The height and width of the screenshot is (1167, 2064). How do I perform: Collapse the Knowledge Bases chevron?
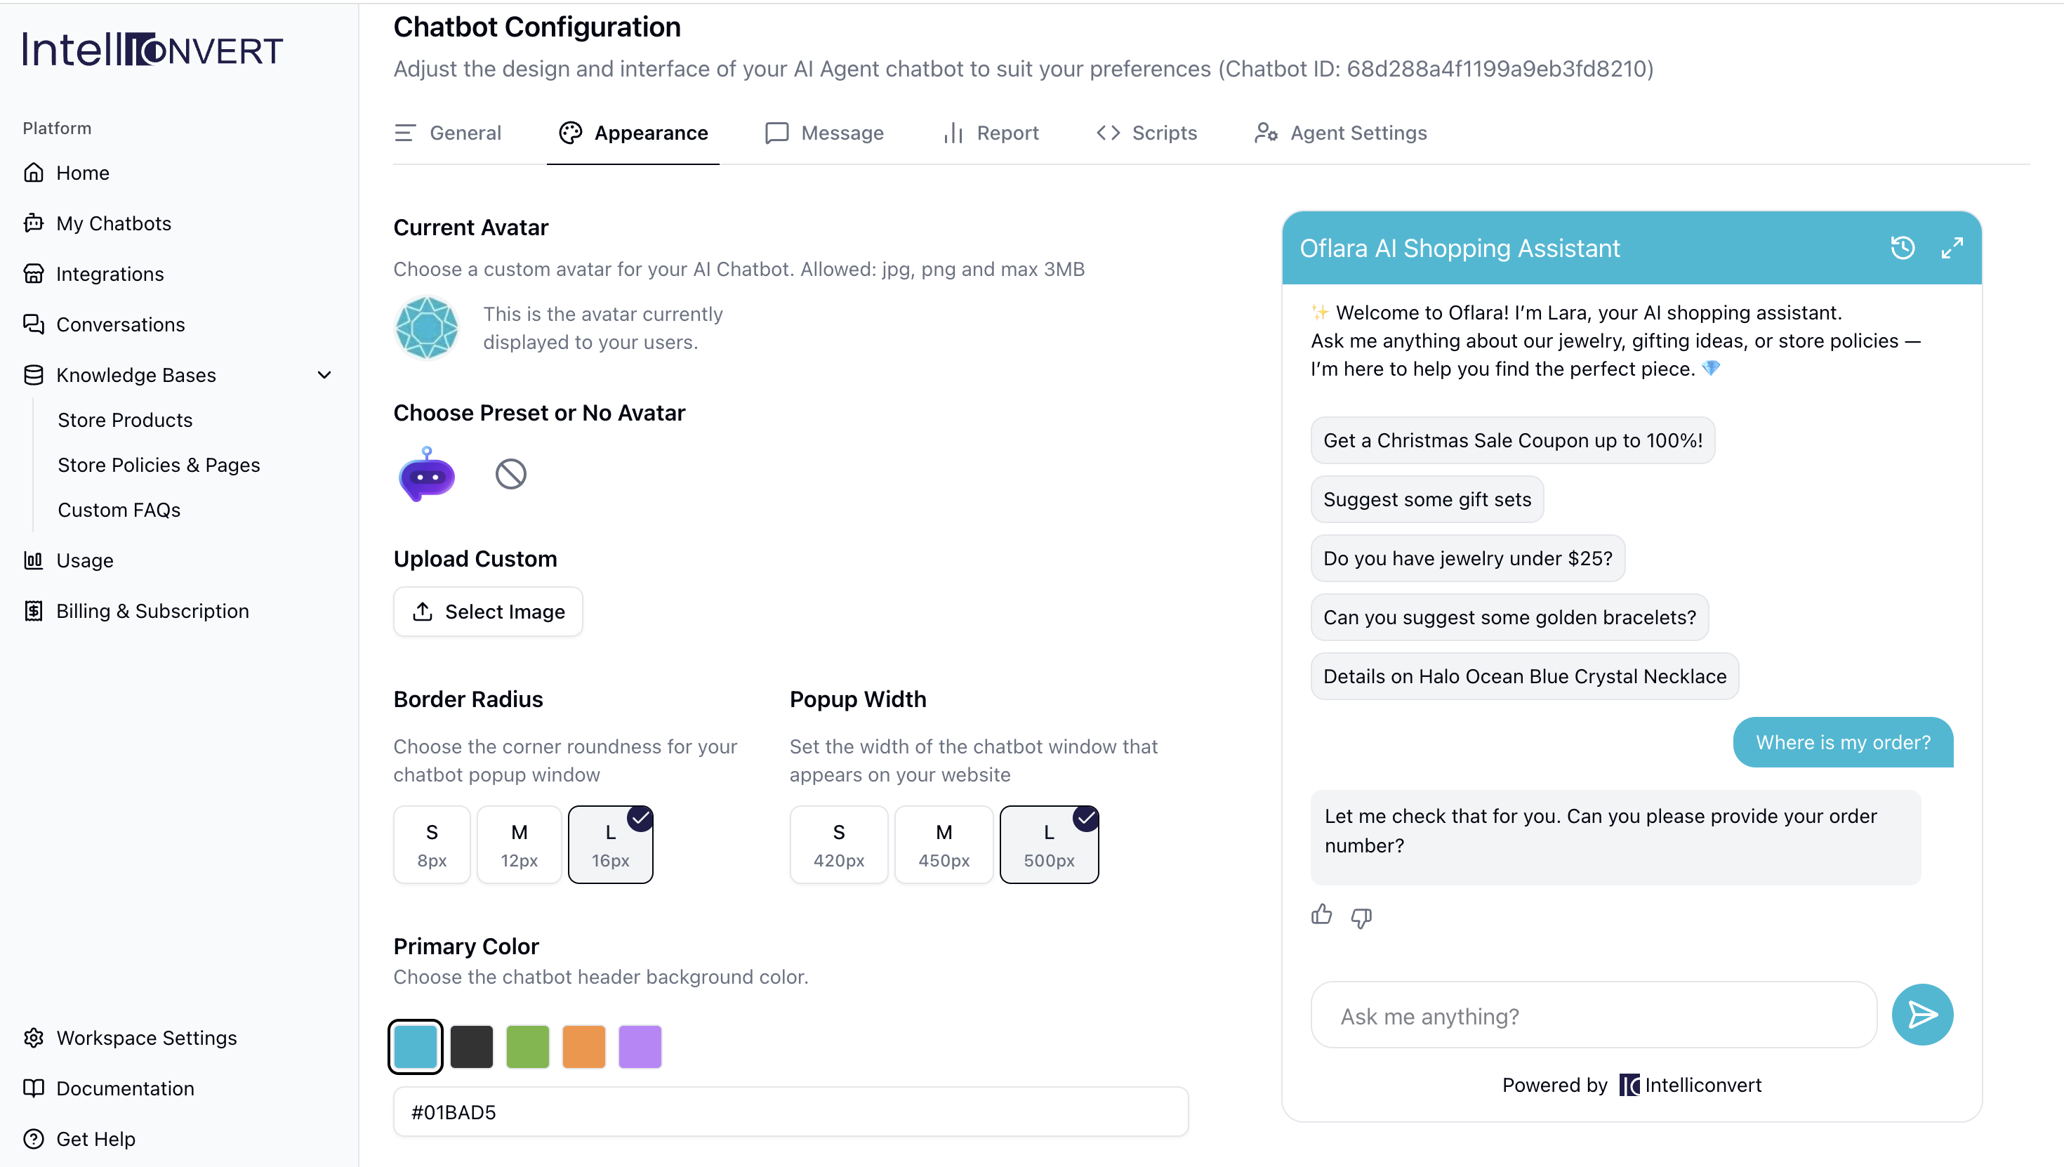click(324, 375)
